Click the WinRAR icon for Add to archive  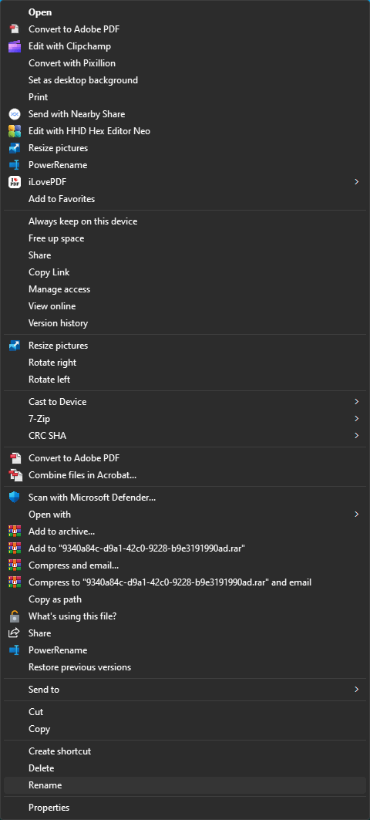coord(15,531)
